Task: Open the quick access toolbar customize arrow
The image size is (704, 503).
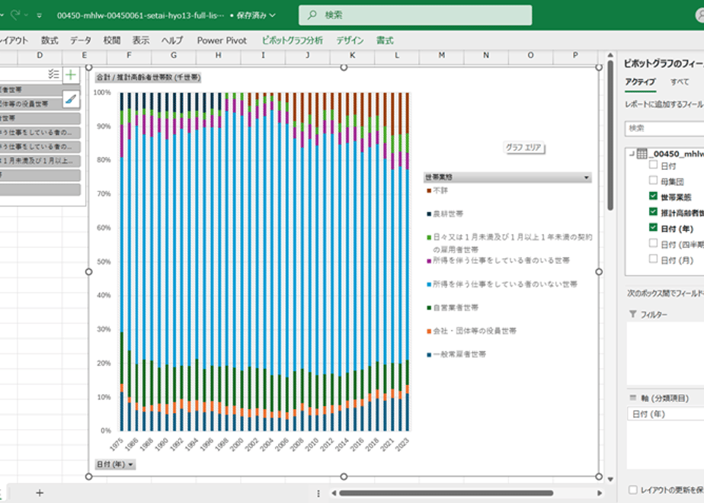Action: [x=40, y=15]
